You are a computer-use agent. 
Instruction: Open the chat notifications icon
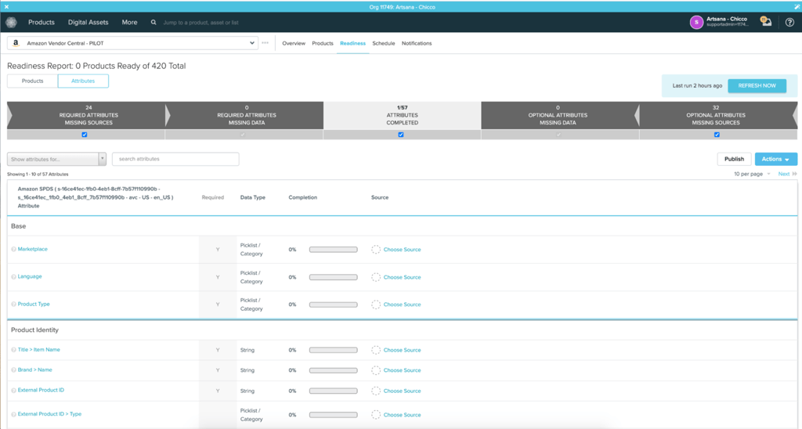coord(766,21)
